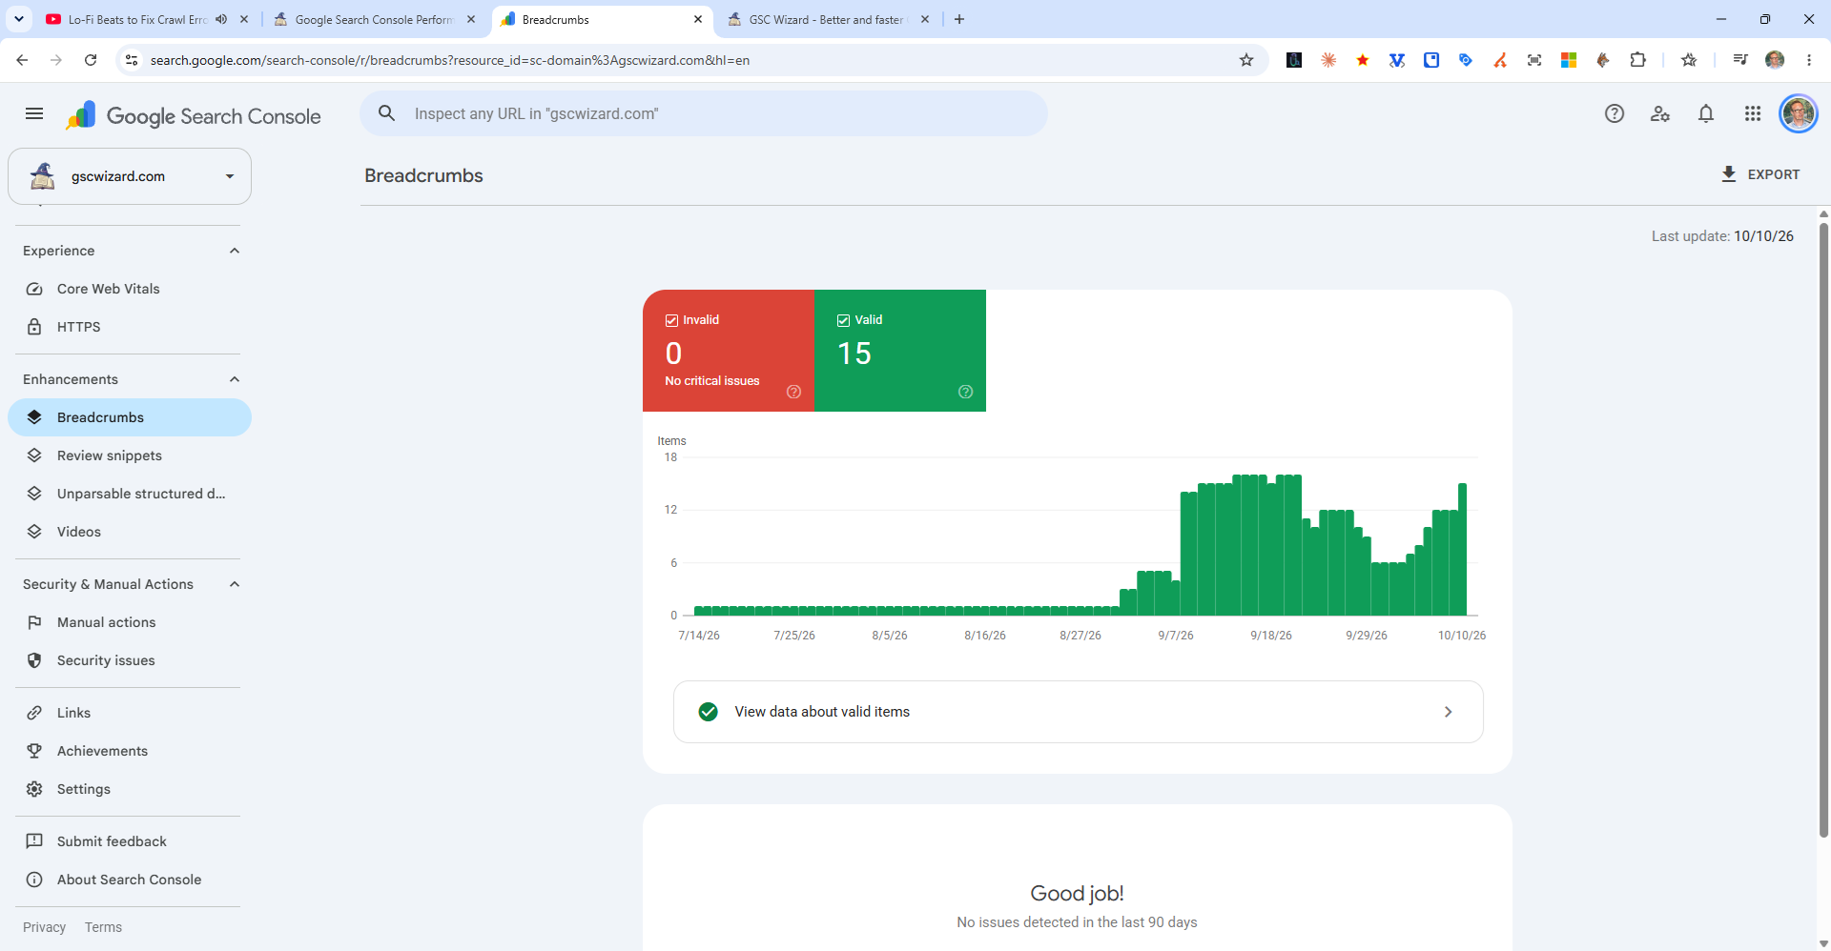Open the tab search dropdown arrow
This screenshot has width=1831, height=951.
[18, 19]
